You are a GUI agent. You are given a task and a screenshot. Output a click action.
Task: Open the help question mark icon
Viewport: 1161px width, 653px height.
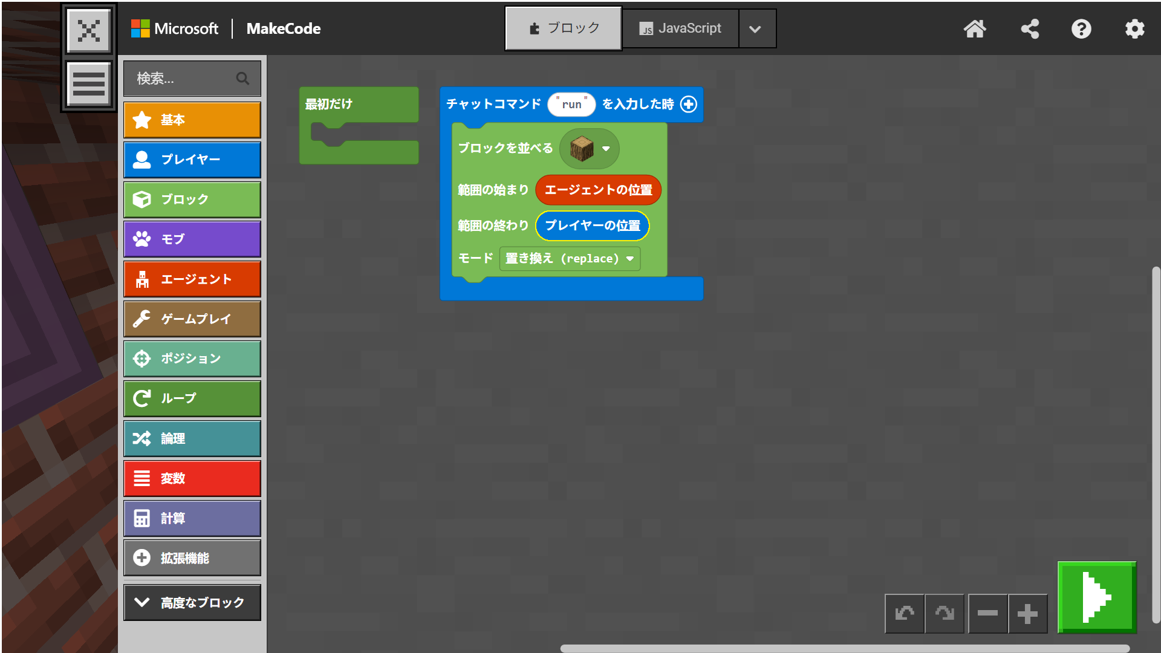coord(1081,28)
